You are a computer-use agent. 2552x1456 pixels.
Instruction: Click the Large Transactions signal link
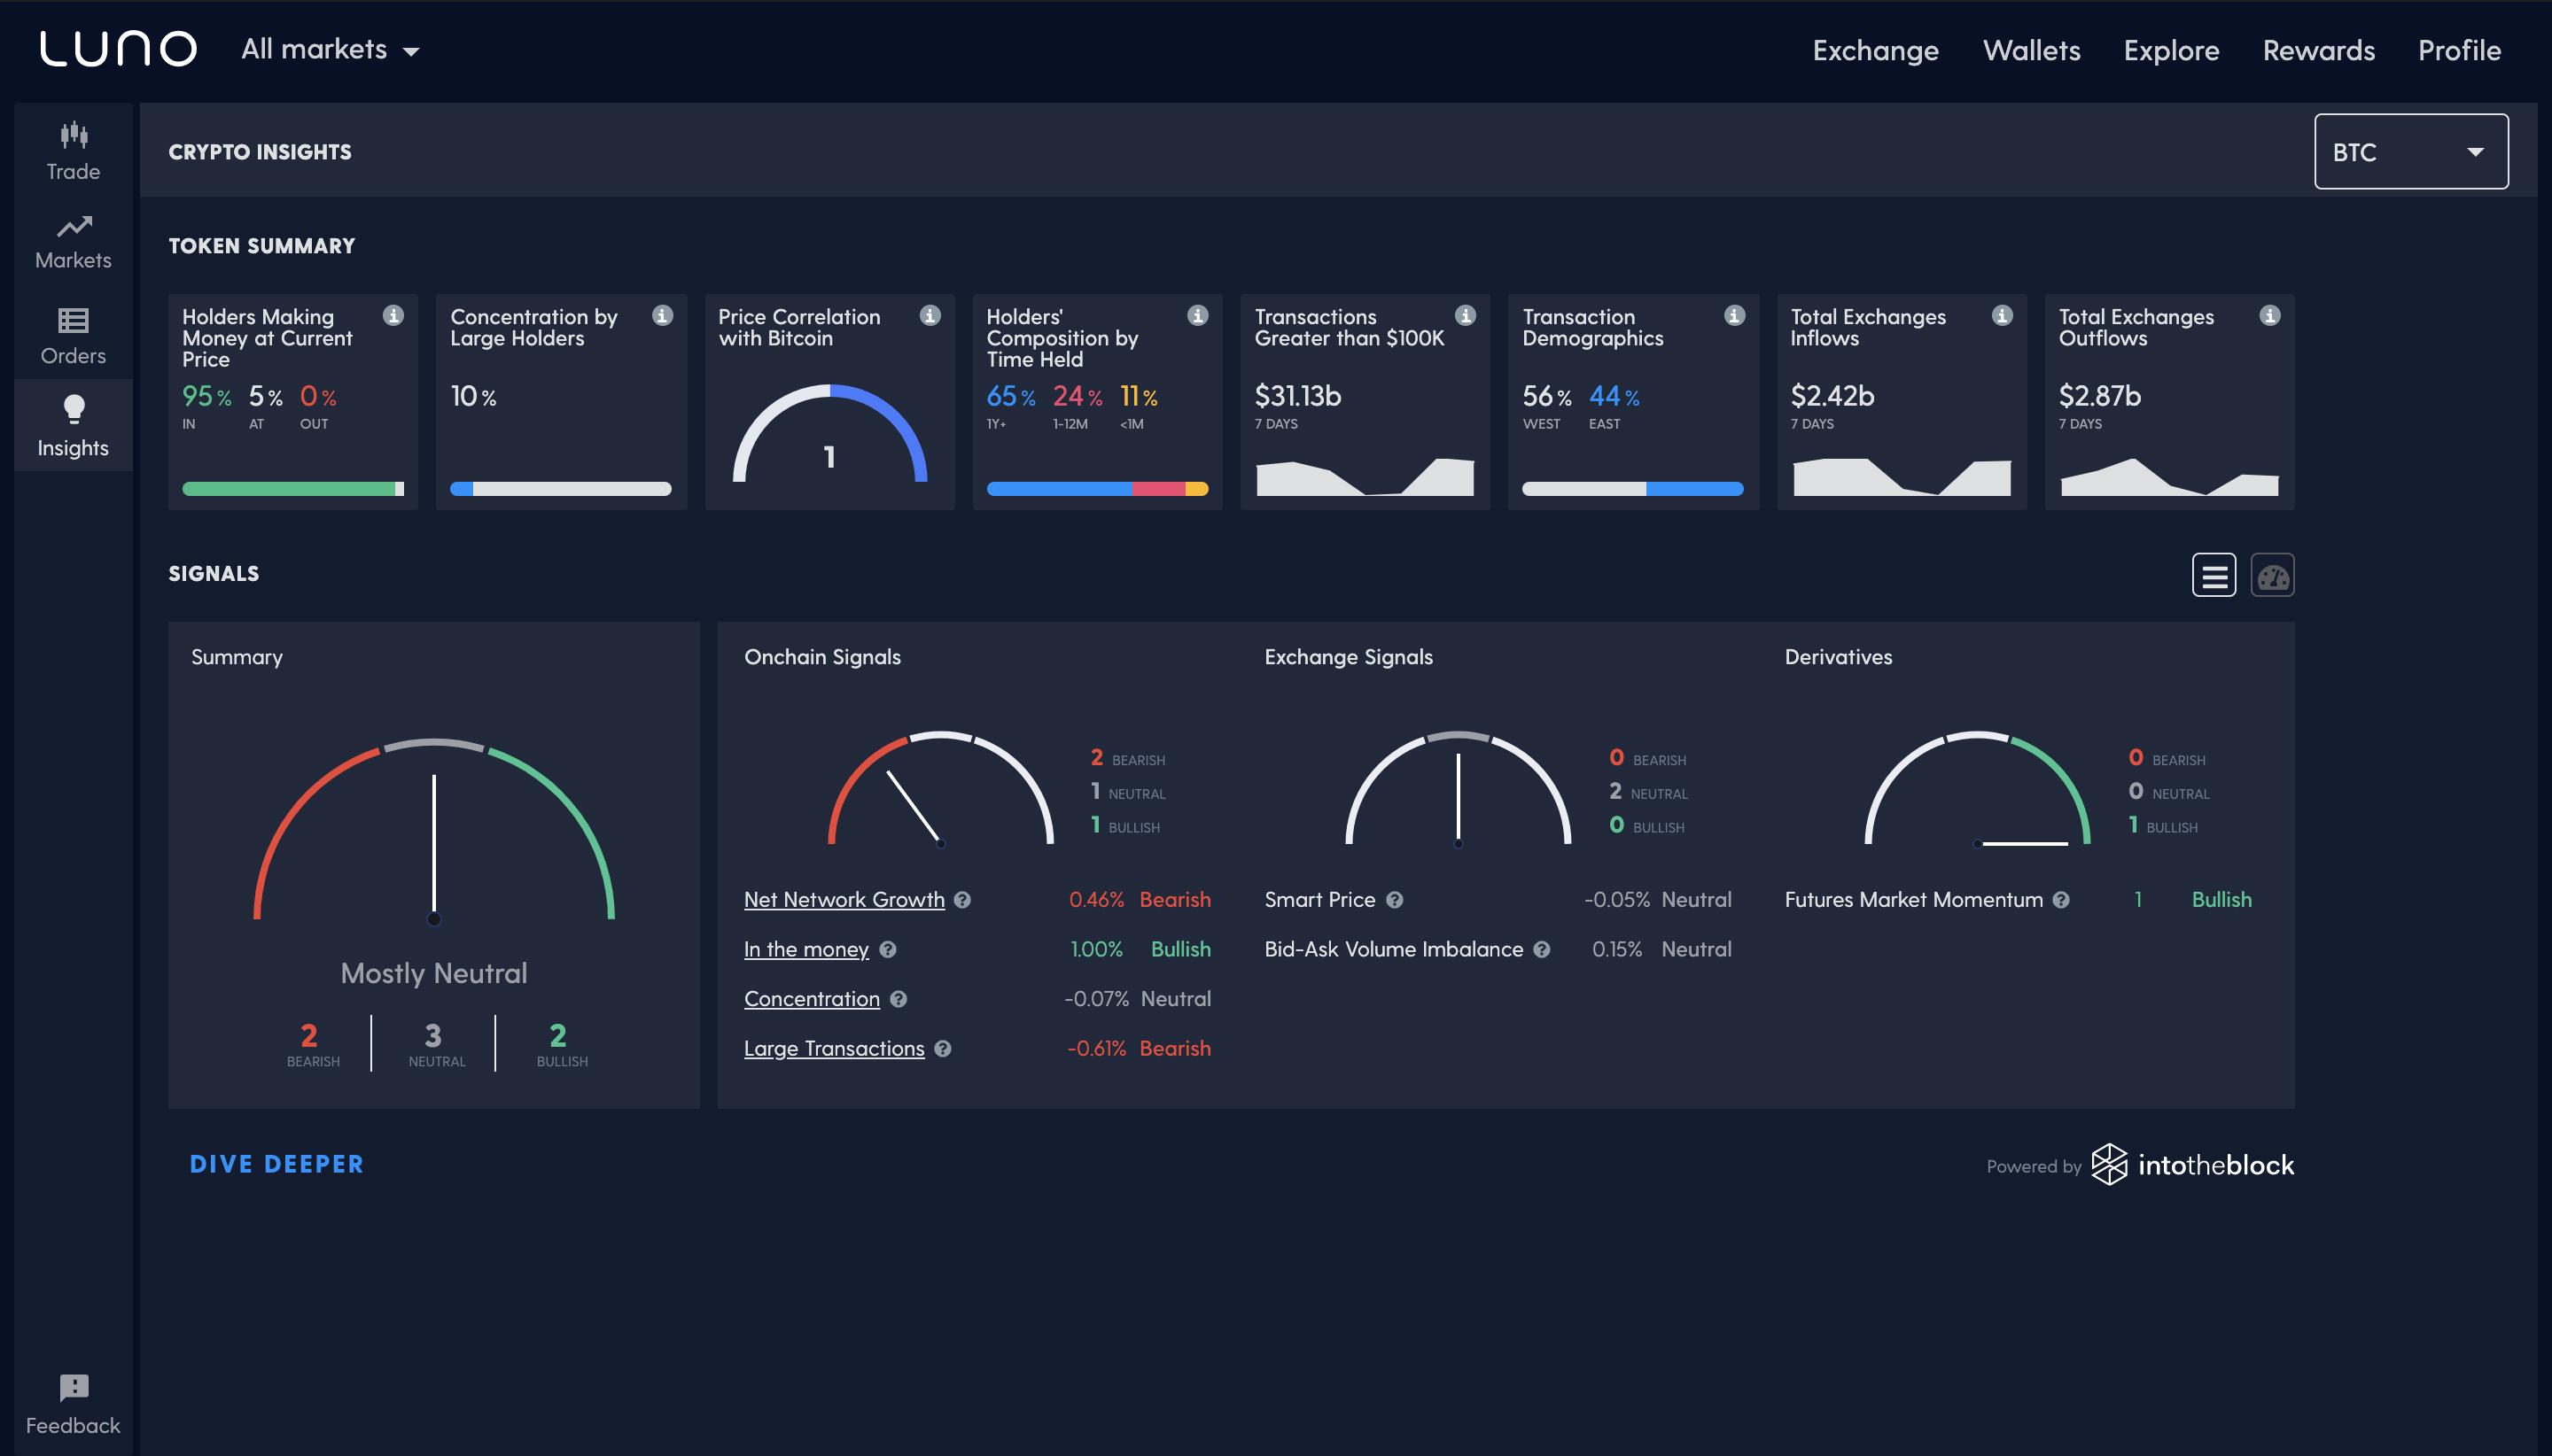pyautogui.click(x=833, y=1048)
